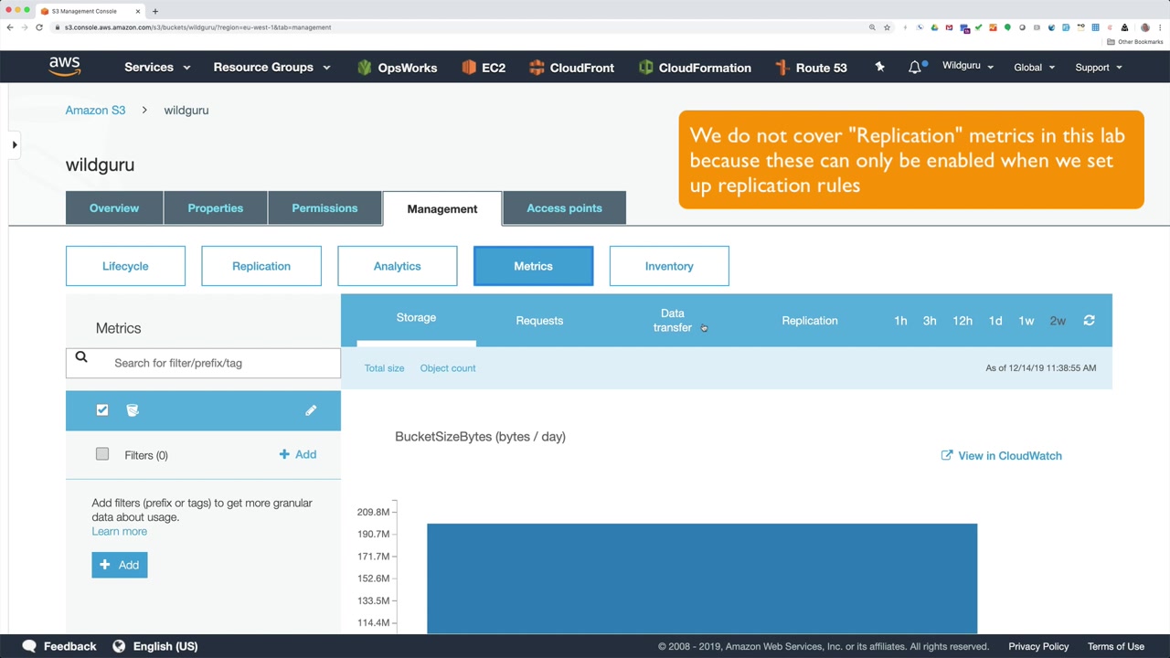Screen dimensions: 1170x658
Task: Select the Storage metrics tab
Action: pyautogui.click(x=416, y=318)
